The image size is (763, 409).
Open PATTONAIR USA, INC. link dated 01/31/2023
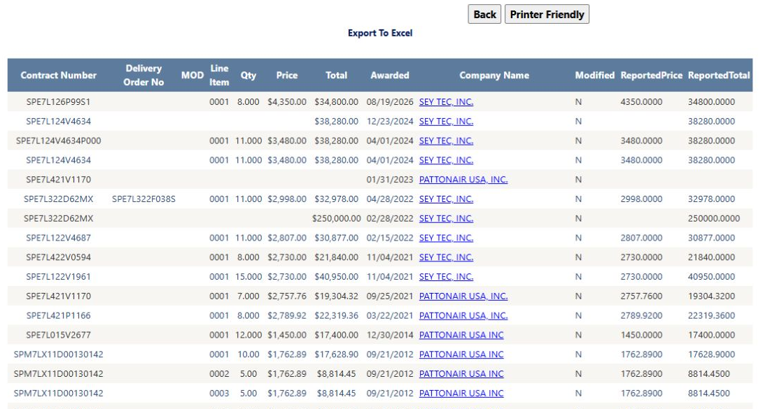463,180
